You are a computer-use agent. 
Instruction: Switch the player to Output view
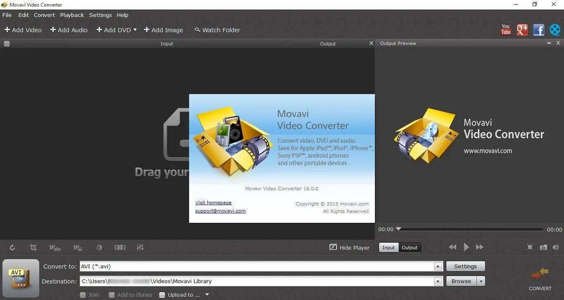pos(410,248)
